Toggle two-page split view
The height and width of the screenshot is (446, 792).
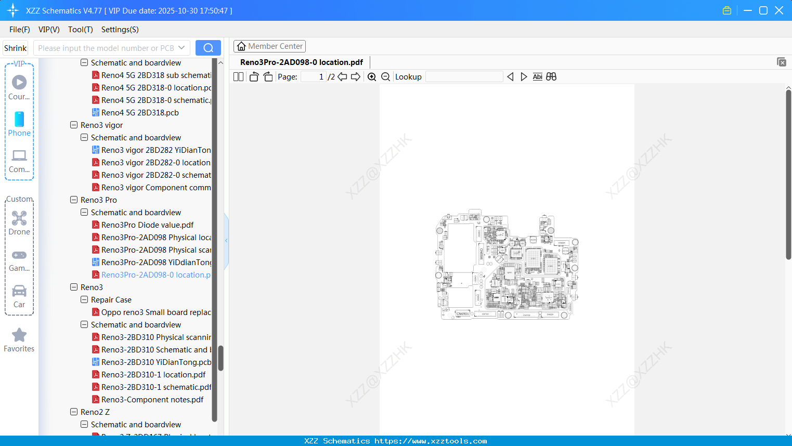pos(238,76)
